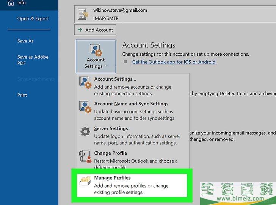Image resolution: width=276 pixels, height=205 pixels.
Task: Click the 'Account Settings' section heading
Action: 149,45
